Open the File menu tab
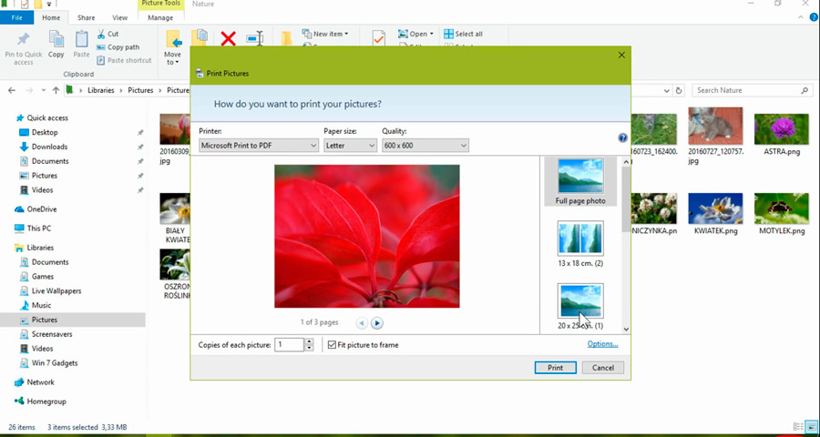 click(16, 17)
